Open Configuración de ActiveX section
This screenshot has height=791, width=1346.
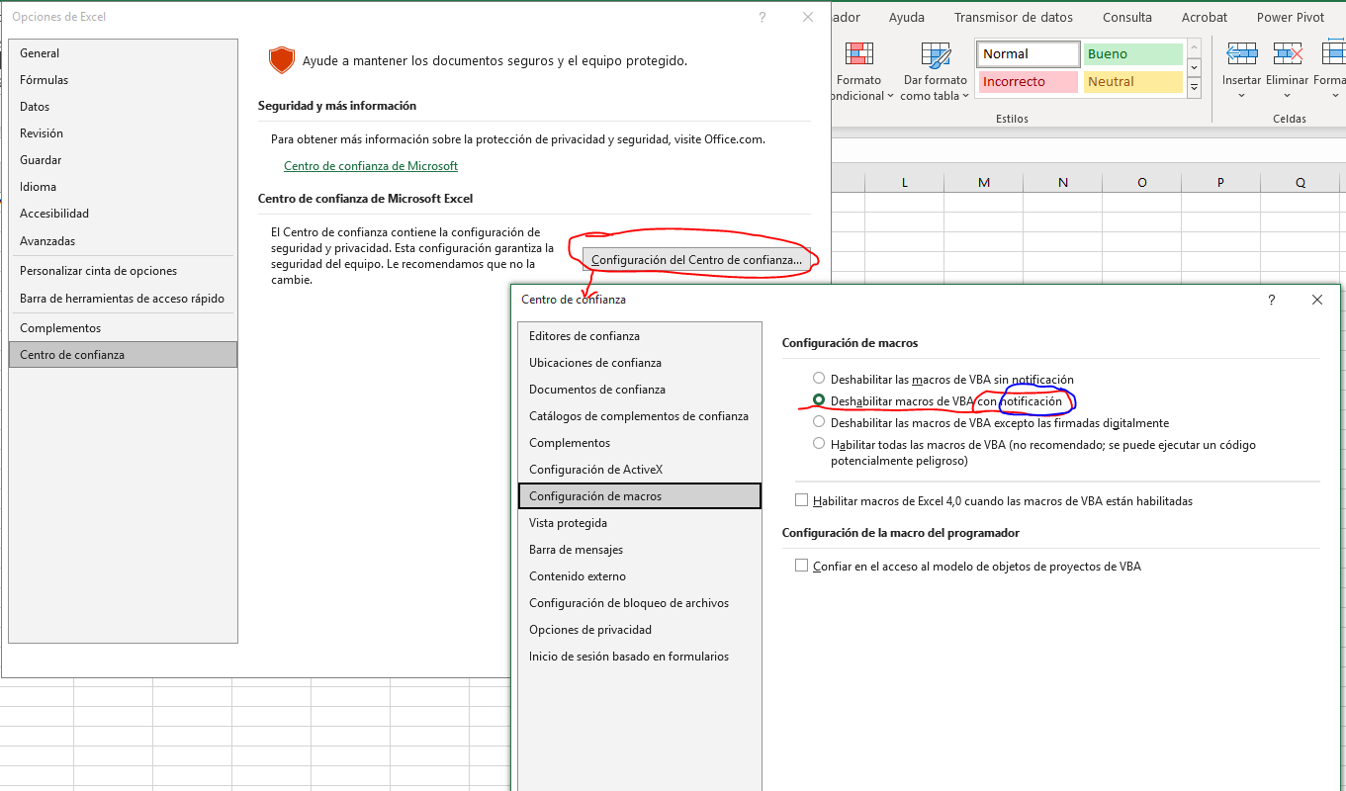point(640,470)
